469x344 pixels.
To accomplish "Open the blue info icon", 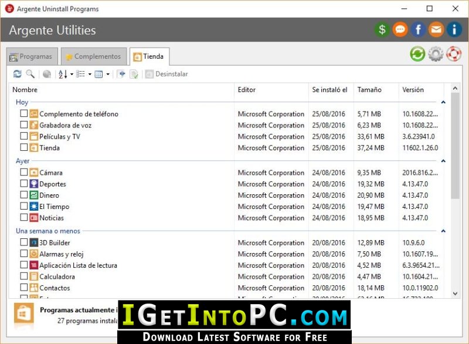I will pyautogui.click(x=454, y=29).
